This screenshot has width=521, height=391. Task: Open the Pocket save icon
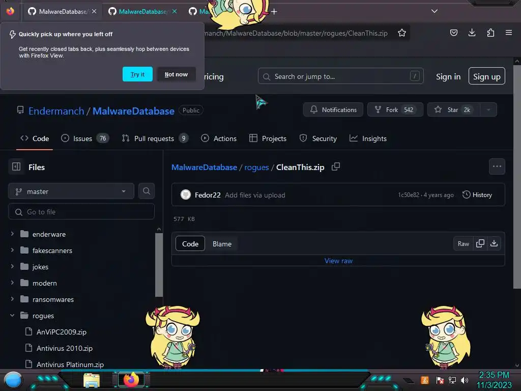pos(453,33)
